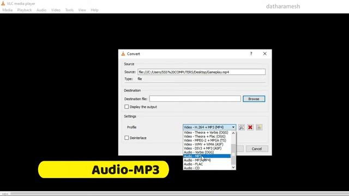
Task: Select Audio - FLAC profile
Action: (207, 164)
